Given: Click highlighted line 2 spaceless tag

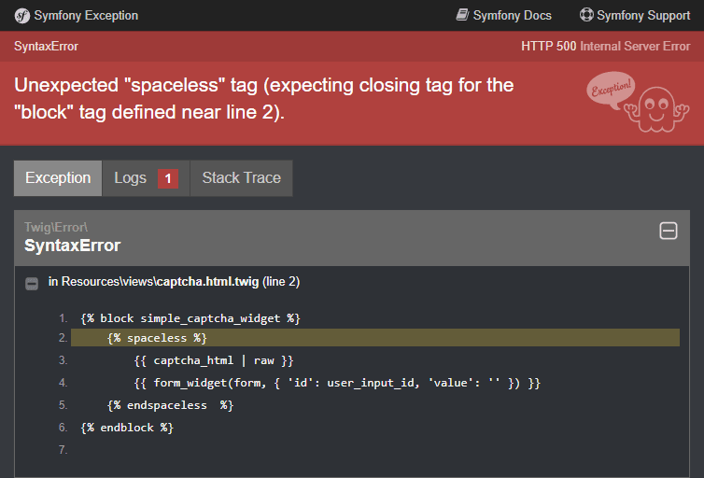Looking at the screenshot, I should click(375, 338).
